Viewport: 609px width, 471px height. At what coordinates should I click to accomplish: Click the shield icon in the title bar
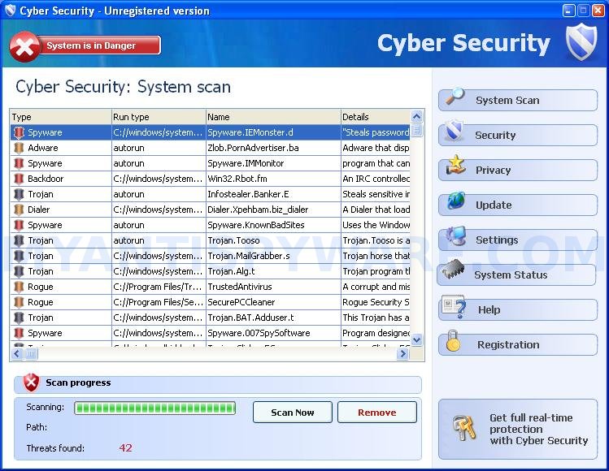pyautogui.click(x=11, y=10)
